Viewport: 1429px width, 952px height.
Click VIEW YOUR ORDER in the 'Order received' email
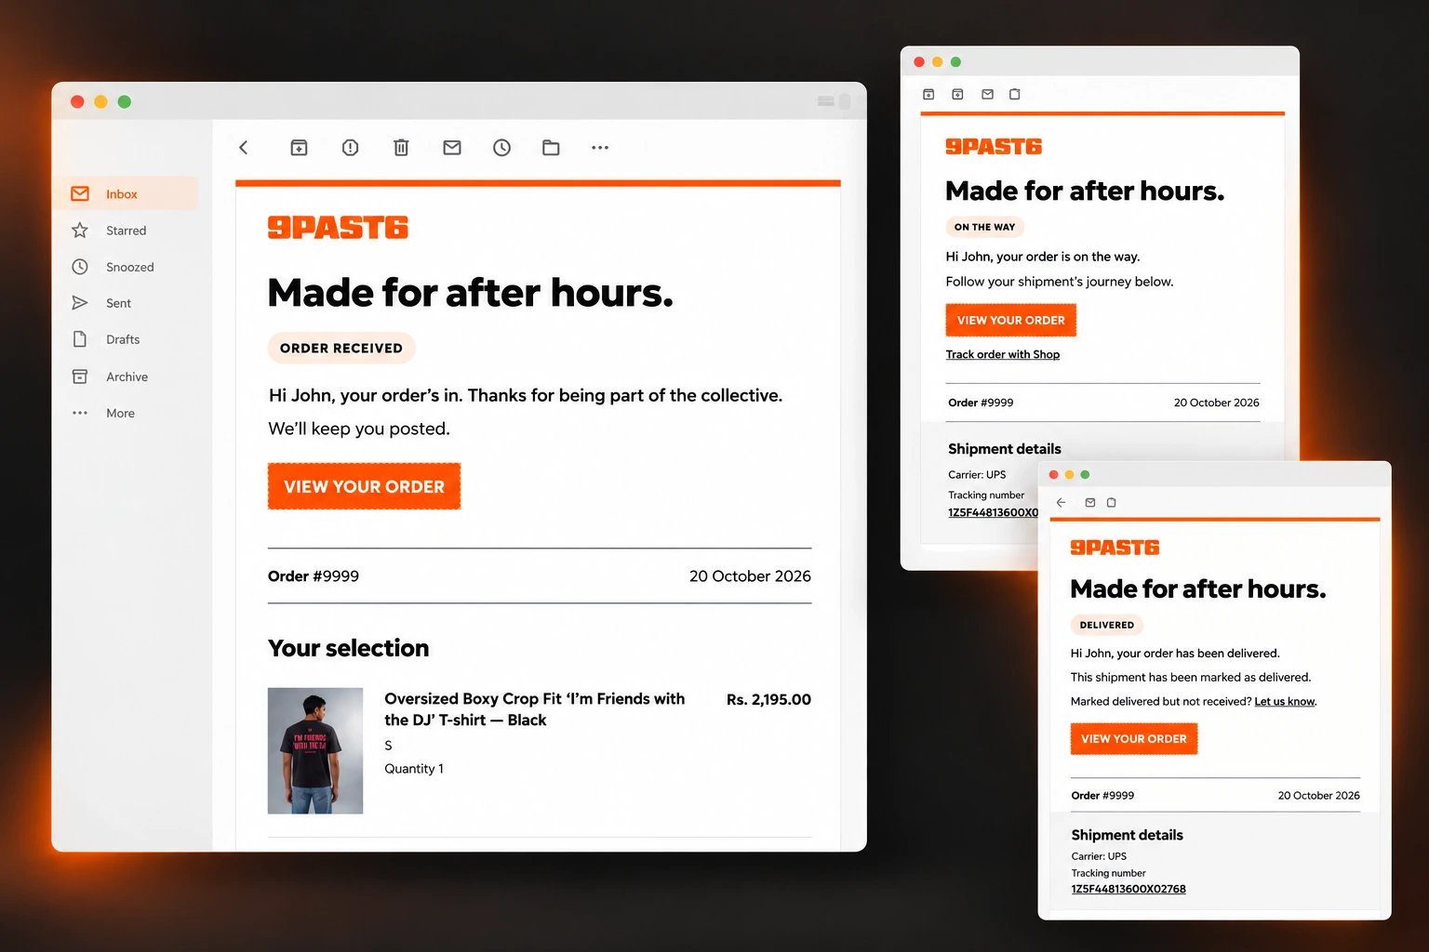point(364,486)
